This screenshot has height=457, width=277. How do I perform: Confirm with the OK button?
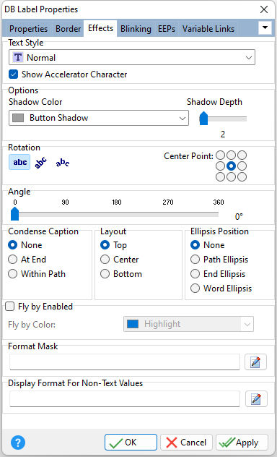tap(131, 443)
